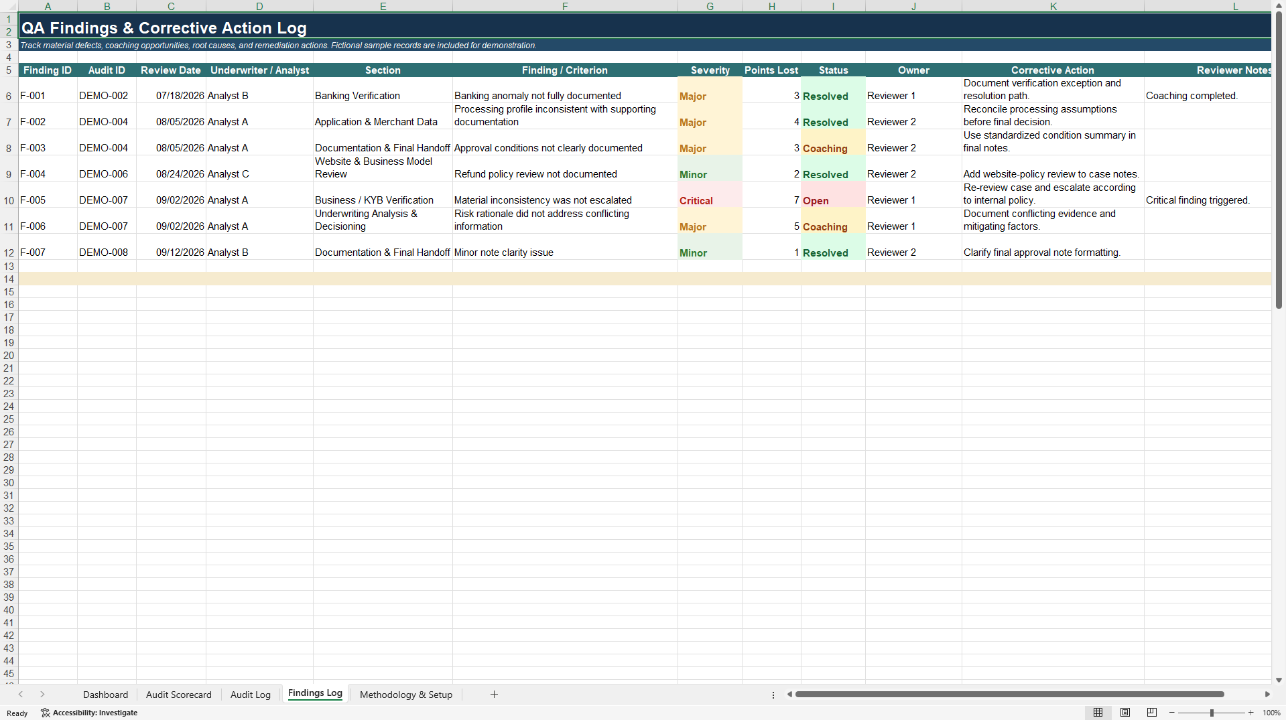Image resolution: width=1286 pixels, height=720 pixels.
Task: Select column K header
Action: tap(1053, 6)
